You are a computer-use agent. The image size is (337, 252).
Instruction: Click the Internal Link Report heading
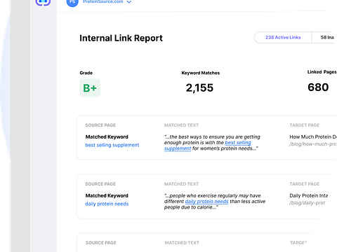click(121, 38)
